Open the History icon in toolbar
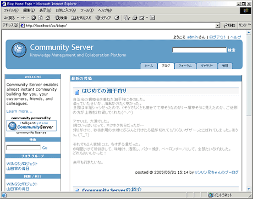The image size is (253, 199). click(x=117, y=18)
